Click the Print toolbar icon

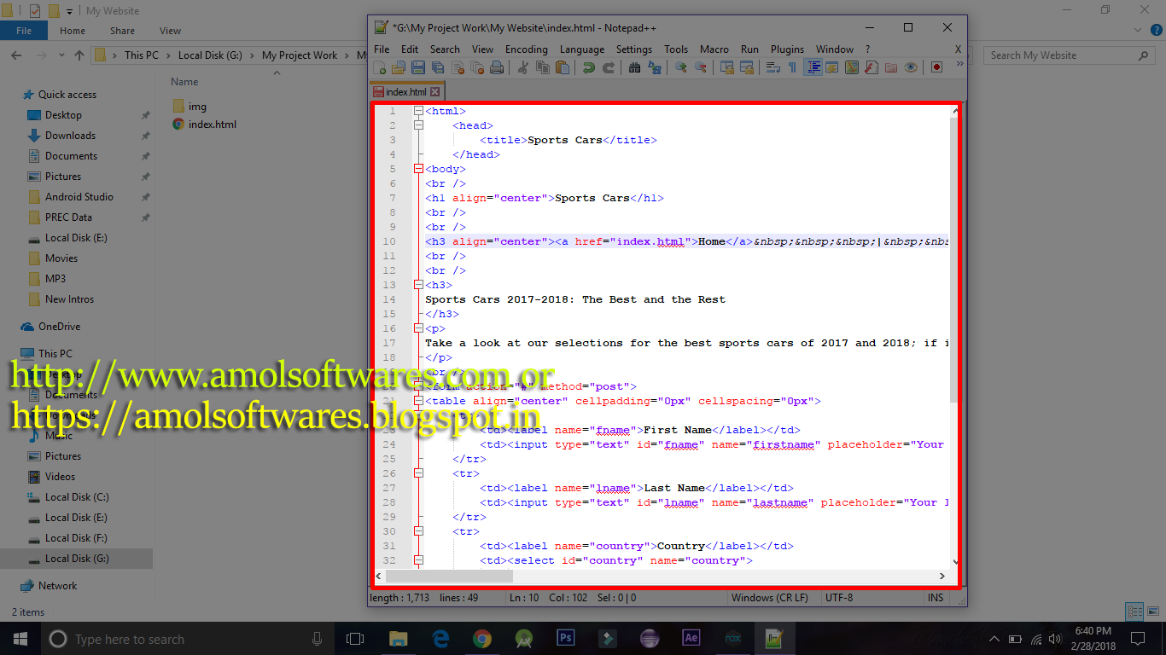click(497, 67)
